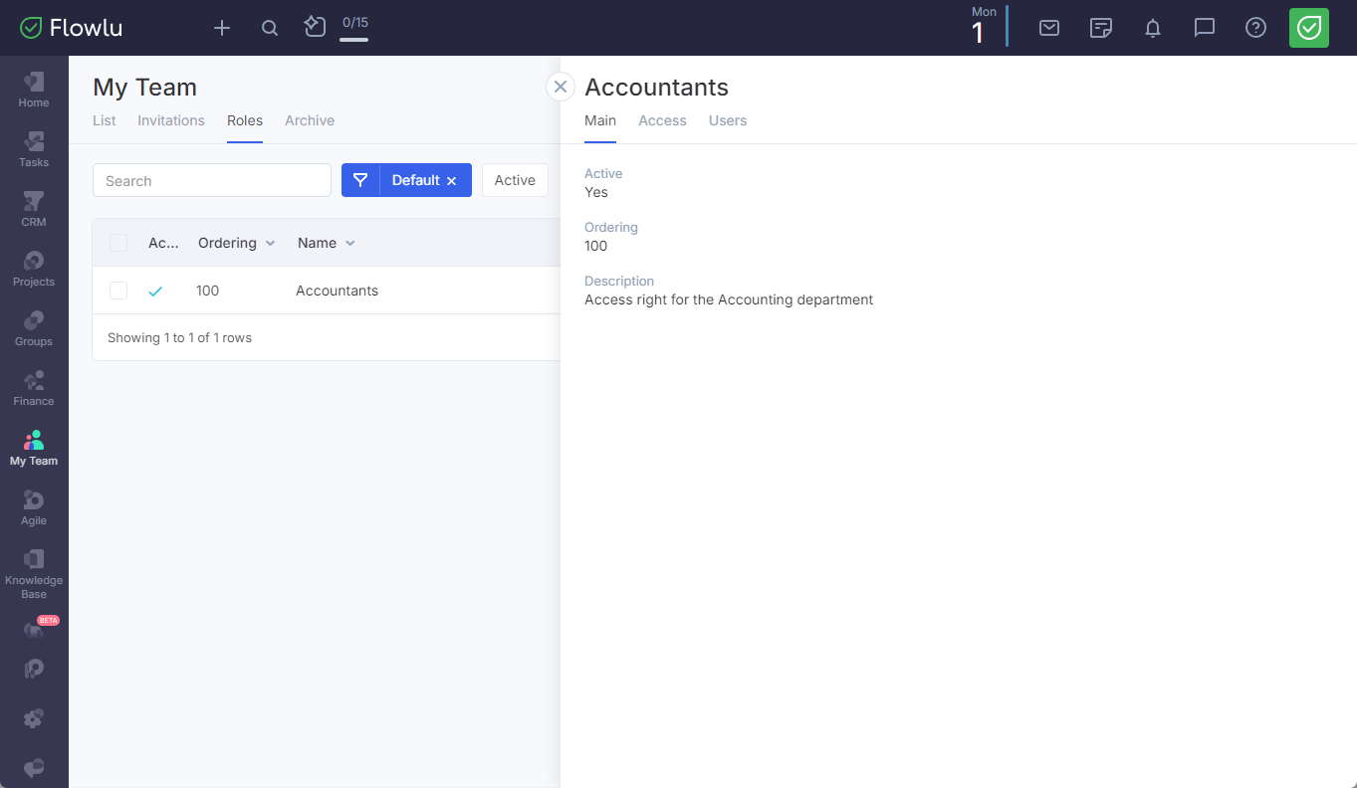
Task: Click the active checkmark in the Accountants row
Action: point(155,292)
